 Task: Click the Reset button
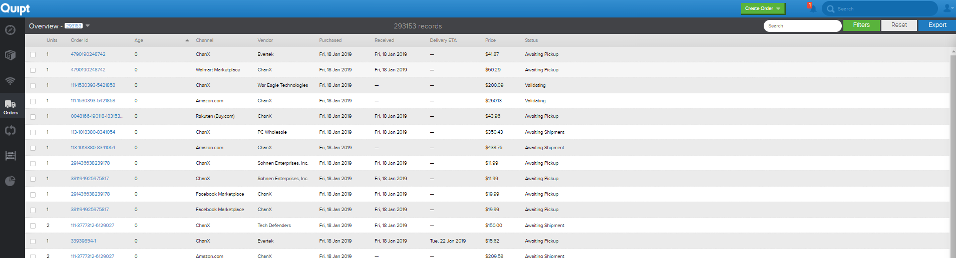899,25
